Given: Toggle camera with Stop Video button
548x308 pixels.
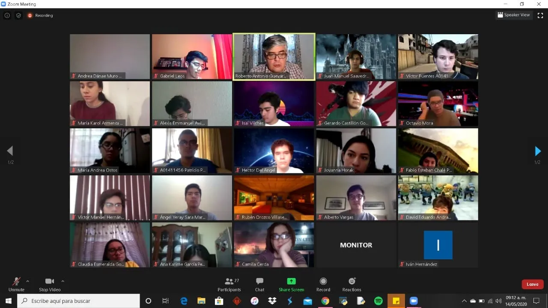Looking at the screenshot, I should (50, 284).
